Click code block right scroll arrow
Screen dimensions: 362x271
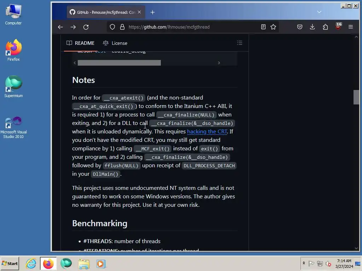(x=219, y=63)
